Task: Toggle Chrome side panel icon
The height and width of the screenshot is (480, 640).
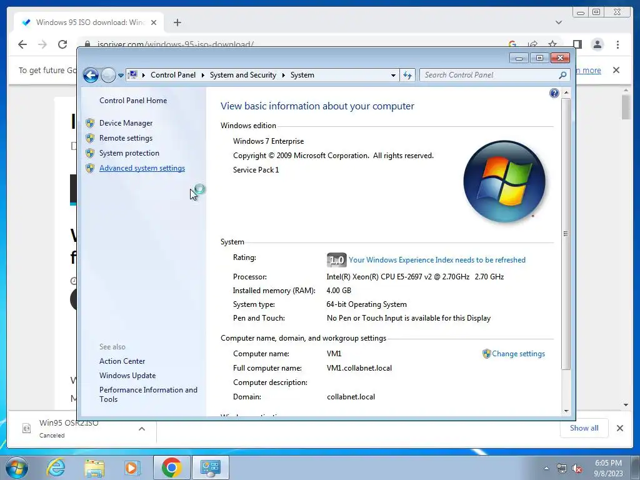Action: pyautogui.click(x=577, y=44)
